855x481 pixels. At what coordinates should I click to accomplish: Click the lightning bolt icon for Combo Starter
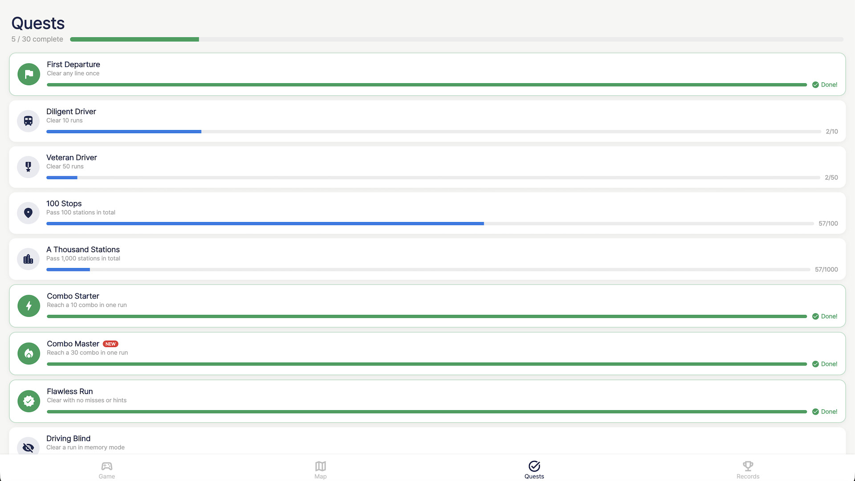click(x=29, y=306)
